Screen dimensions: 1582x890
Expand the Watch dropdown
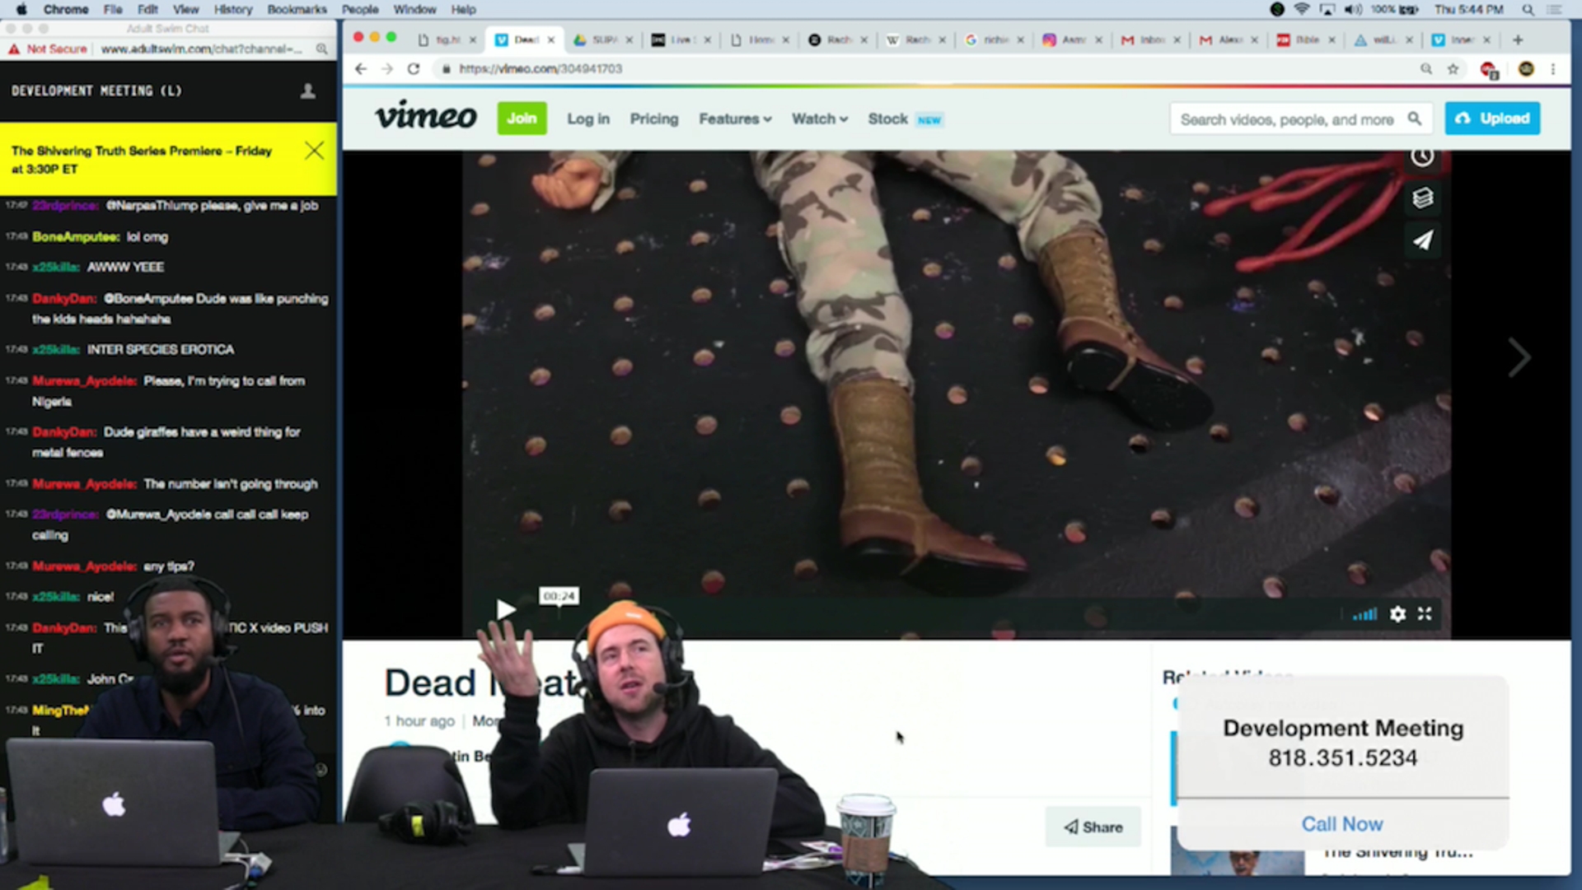pyautogui.click(x=820, y=119)
